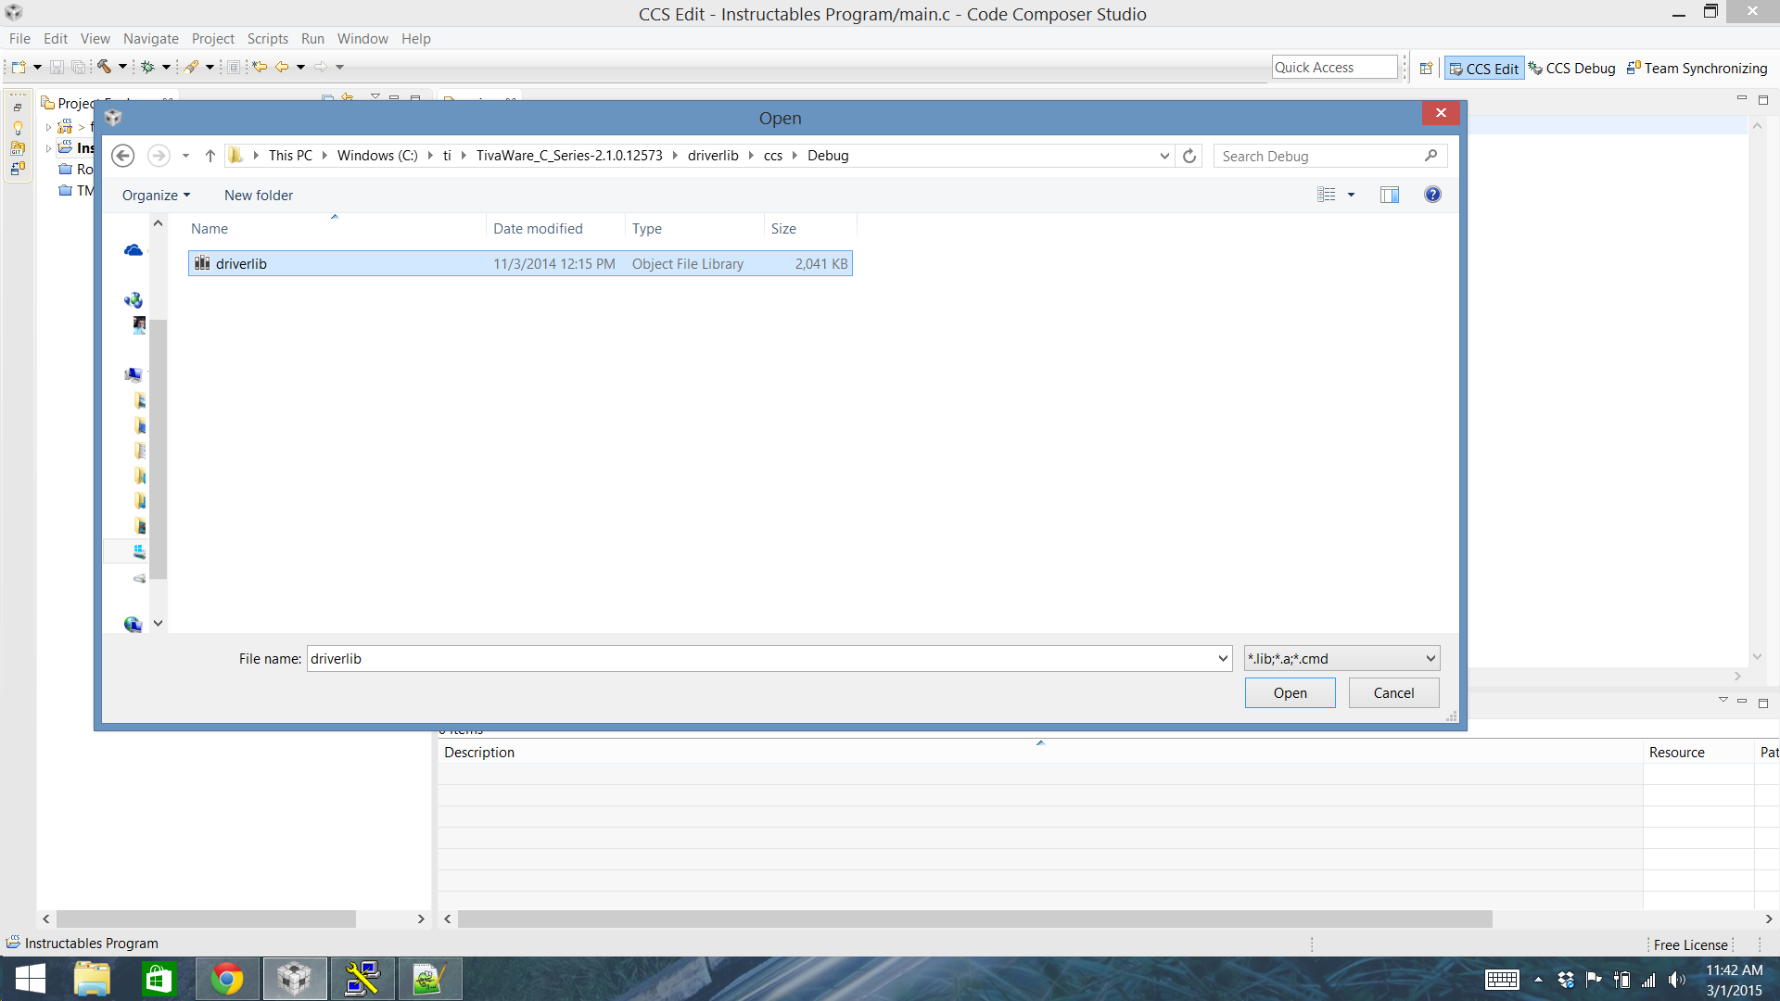Image resolution: width=1780 pixels, height=1001 pixels.
Task: Click New folder in dialog toolbar
Action: (259, 196)
